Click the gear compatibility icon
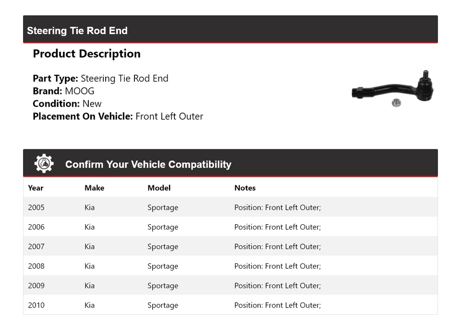The image size is (461, 330). click(x=44, y=164)
